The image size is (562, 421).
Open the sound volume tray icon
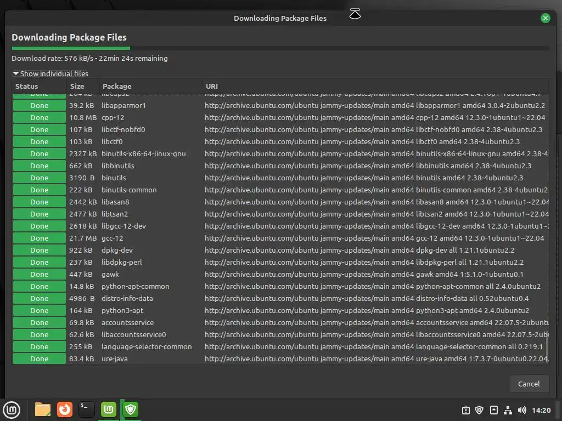522,410
